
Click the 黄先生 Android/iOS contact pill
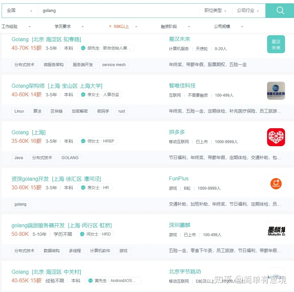[x=113, y=281]
